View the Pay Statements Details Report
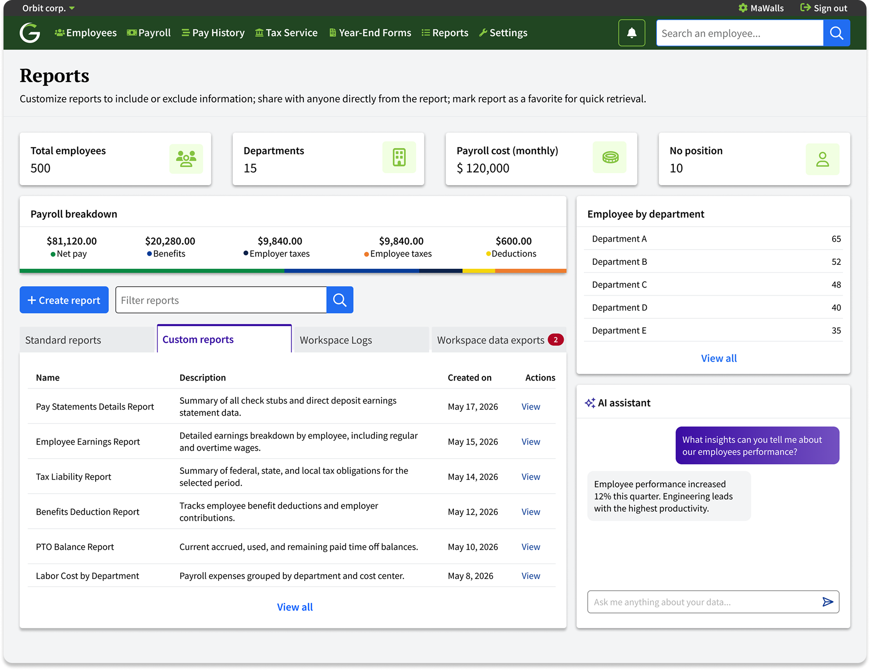 pyautogui.click(x=531, y=406)
